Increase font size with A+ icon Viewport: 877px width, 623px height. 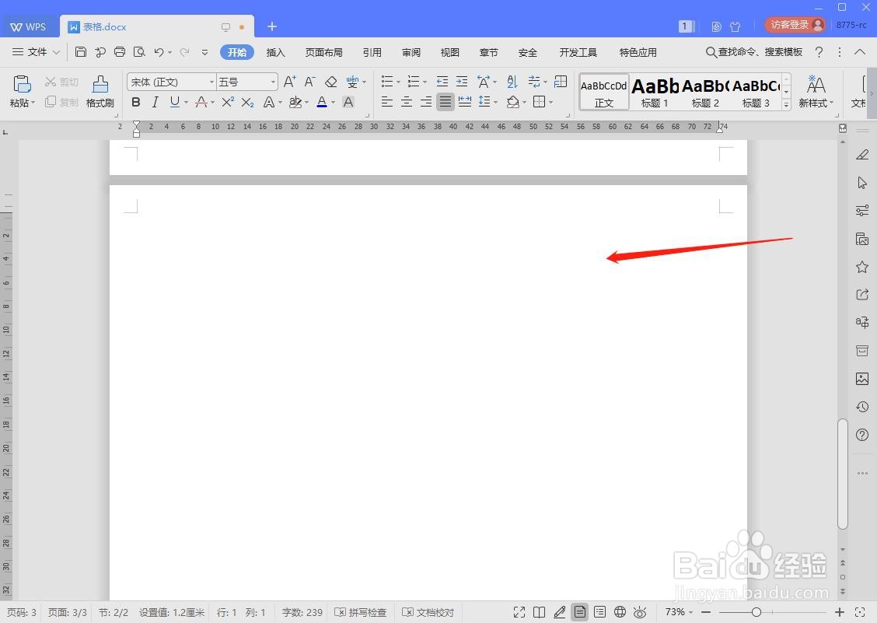pyautogui.click(x=289, y=82)
